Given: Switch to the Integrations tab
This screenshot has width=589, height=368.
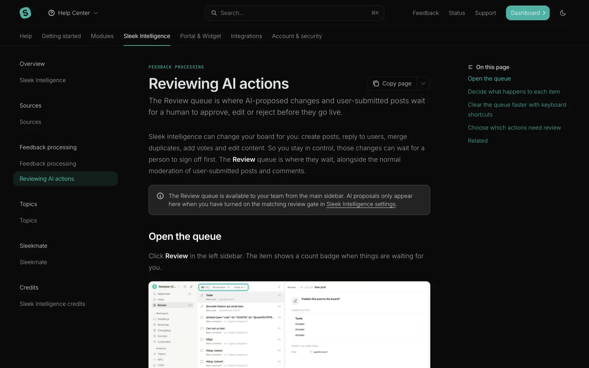Looking at the screenshot, I should (x=246, y=36).
